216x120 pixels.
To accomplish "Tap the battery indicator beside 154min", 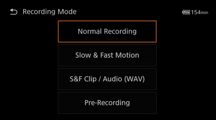I will [x=186, y=12].
